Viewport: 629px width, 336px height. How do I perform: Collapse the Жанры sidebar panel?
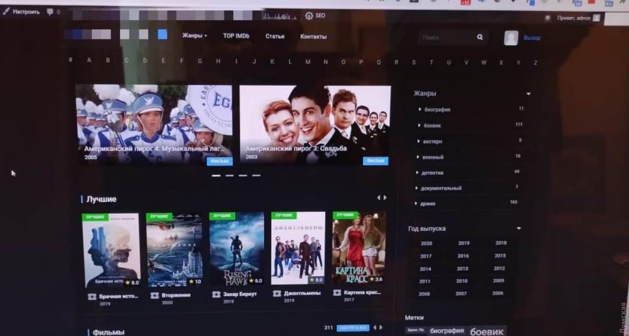(x=528, y=93)
